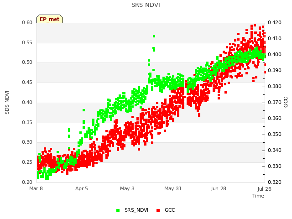Click the 0.420 right axis value
The height and width of the screenshot is (219, 292).
(x=275, y=22)
